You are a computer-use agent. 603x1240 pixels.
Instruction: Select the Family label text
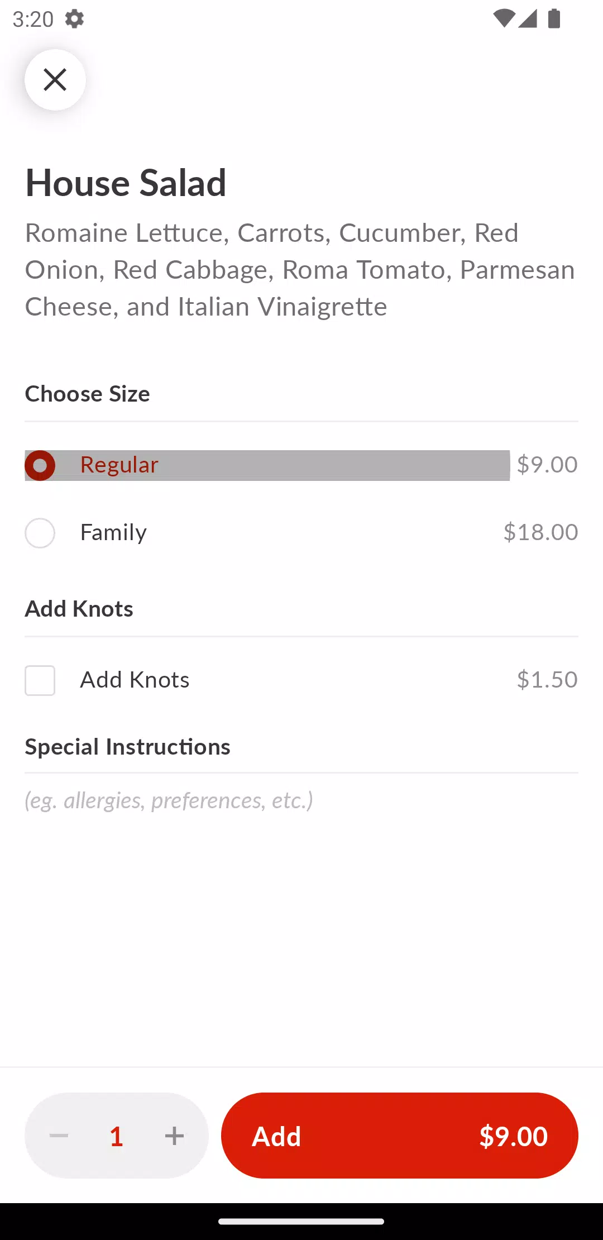point(113,532)
